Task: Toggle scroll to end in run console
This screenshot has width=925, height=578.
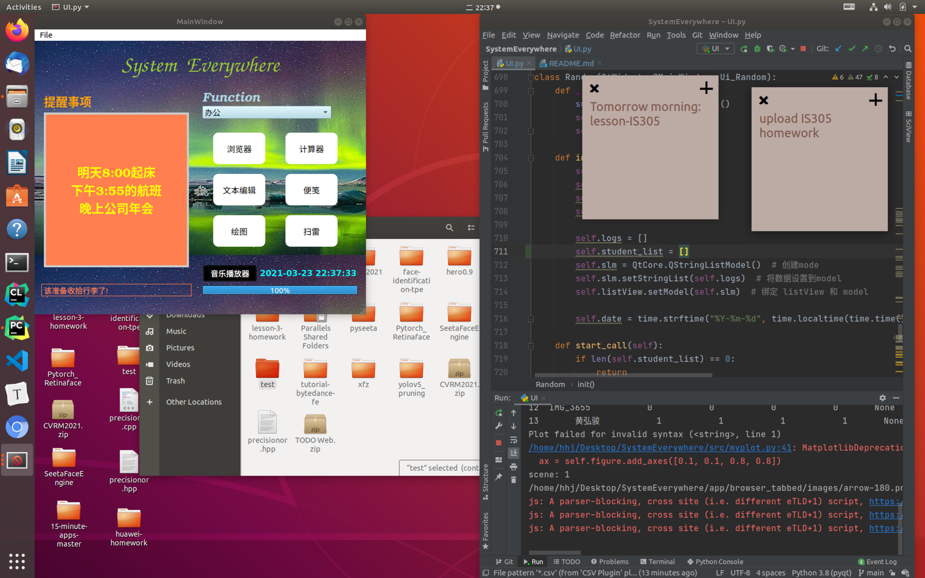Action: click(513, 453)
